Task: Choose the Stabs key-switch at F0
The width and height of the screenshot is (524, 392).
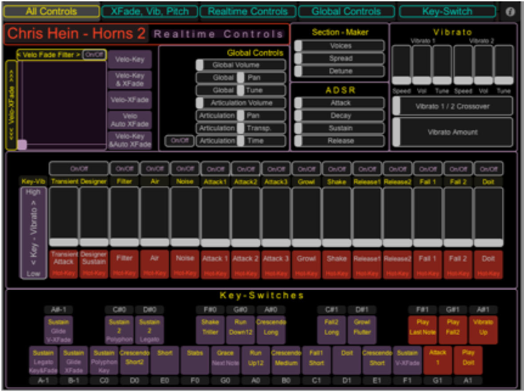Action: [195, 360]
